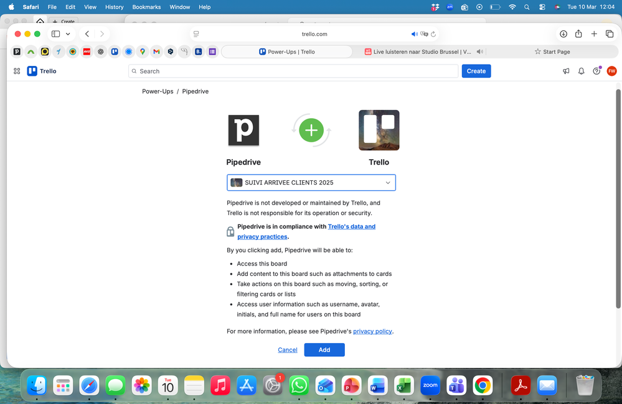Image resolution: width=622 pixels, height=404 pixels.
Task: Open the Avis favorite icon
Action: [87, 52]
